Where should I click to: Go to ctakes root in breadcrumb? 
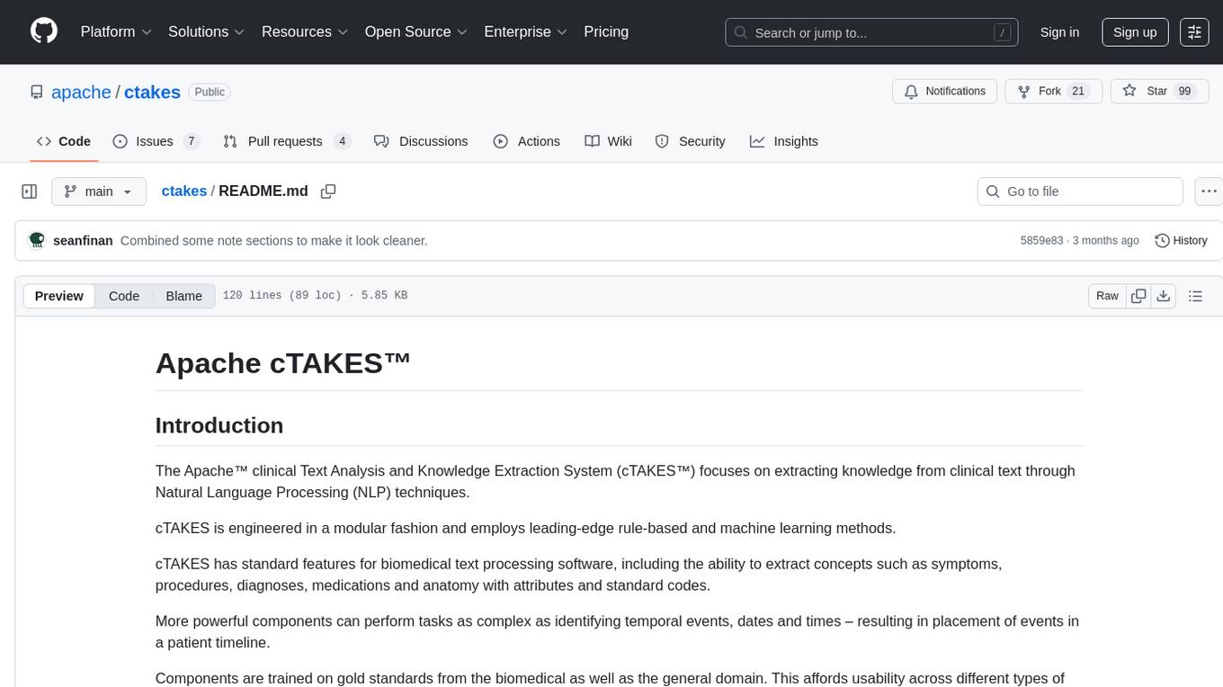[x=184, y=191]
